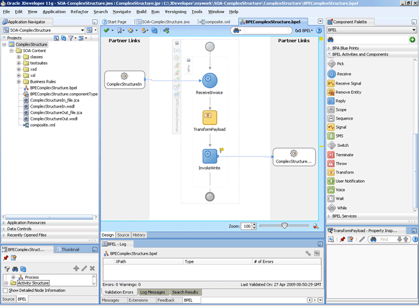Switch to the Source editor view
The width and height of the screenshot is (419, 306).
pyautogui.click(x=123, y=235)
